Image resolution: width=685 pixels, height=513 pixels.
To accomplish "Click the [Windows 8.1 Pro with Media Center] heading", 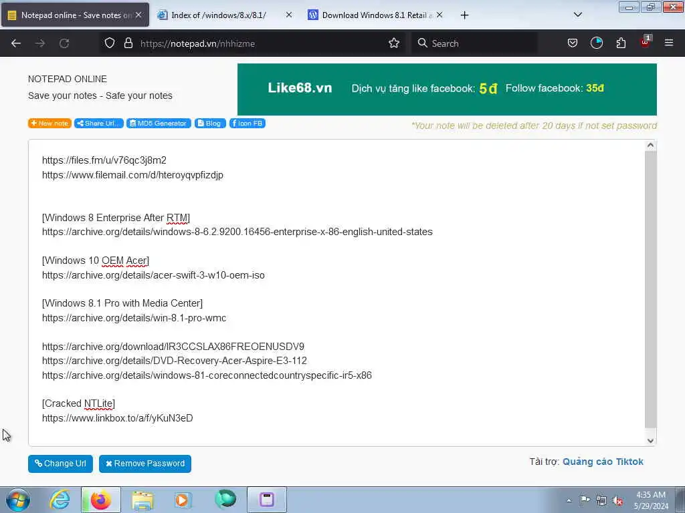I will click(x=122, y=303).
